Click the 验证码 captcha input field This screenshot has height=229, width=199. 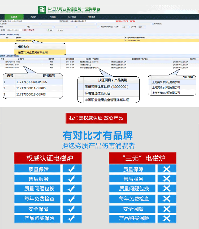15,30
